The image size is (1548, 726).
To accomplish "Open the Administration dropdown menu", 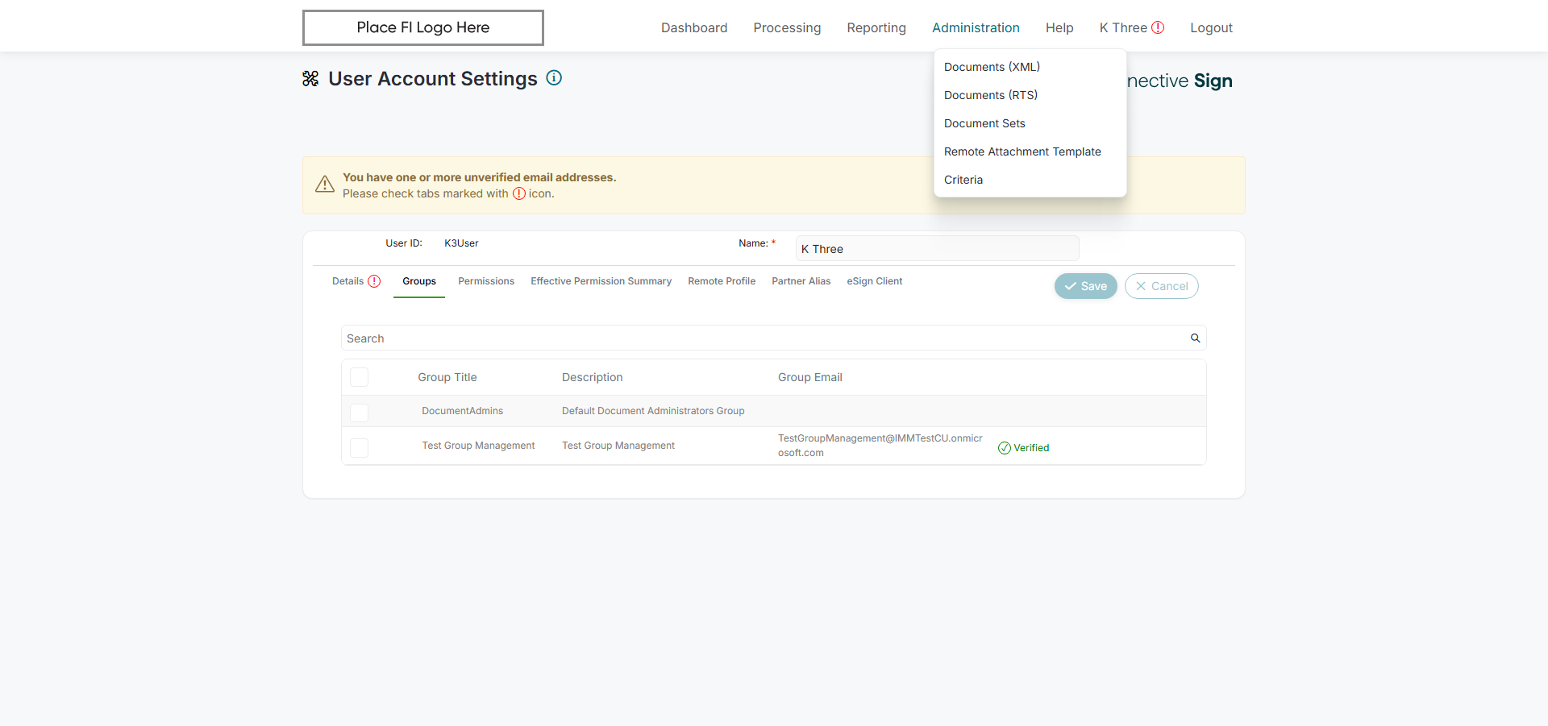I will [976, 27].
